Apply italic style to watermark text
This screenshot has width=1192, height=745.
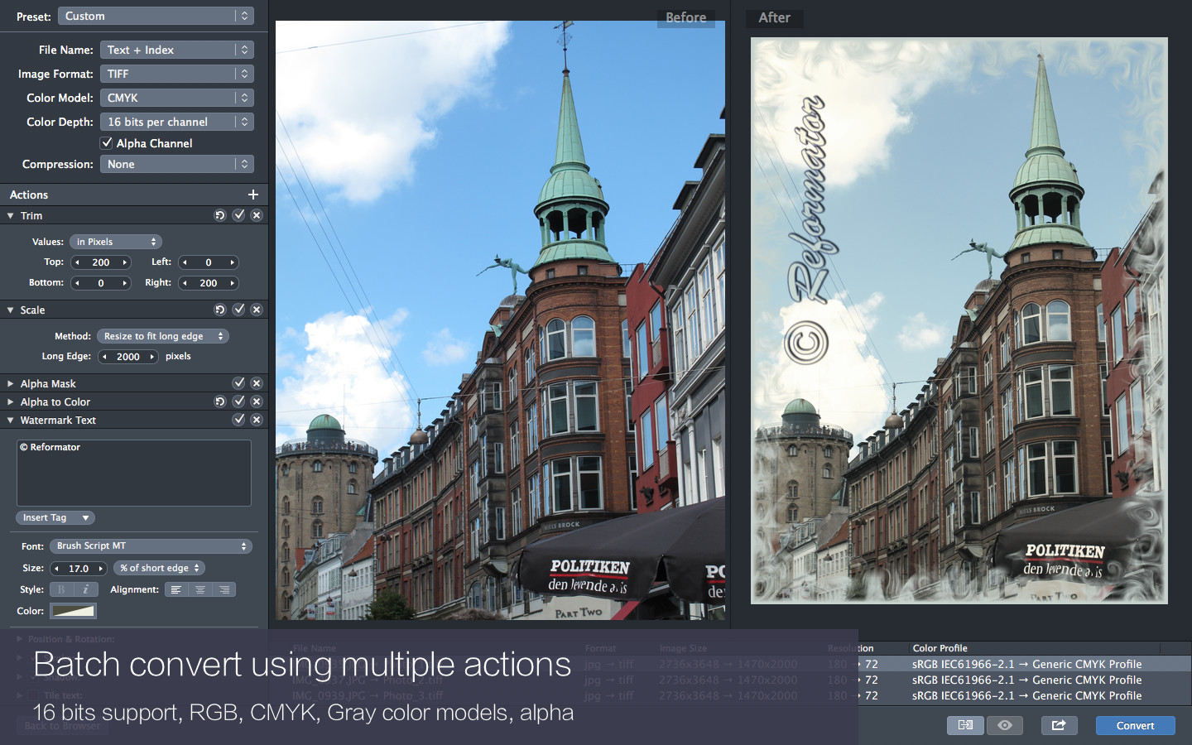[86, 589]
